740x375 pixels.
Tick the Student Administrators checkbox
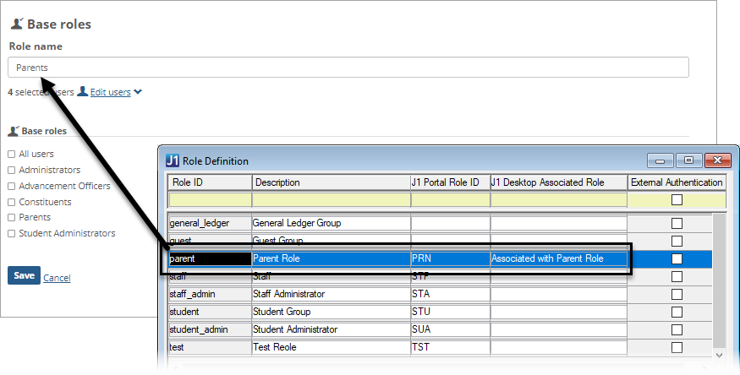click(12, 233)
